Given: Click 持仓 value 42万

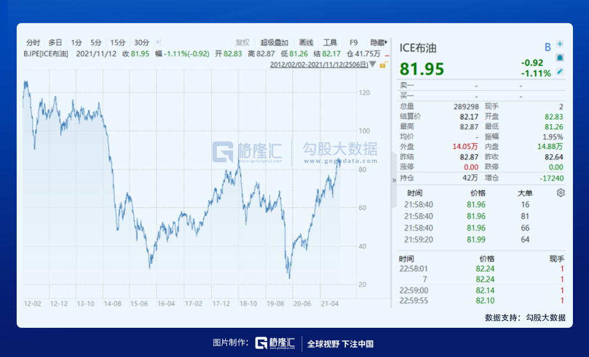Looking at the screenshot, I should pos(470,178).
